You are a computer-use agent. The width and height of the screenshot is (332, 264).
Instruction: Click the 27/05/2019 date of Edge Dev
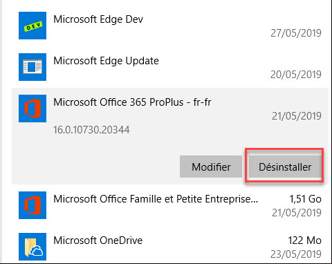tap(296, 33)
